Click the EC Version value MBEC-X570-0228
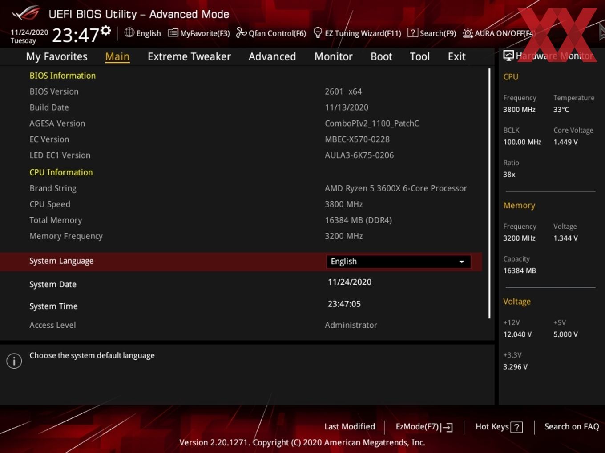605x453 pixels. click(x=357, y=139)
